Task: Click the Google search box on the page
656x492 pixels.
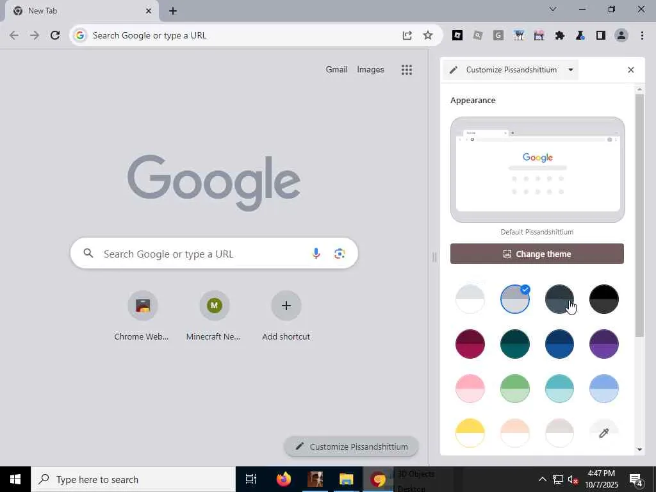Action: tap(214, 253)
